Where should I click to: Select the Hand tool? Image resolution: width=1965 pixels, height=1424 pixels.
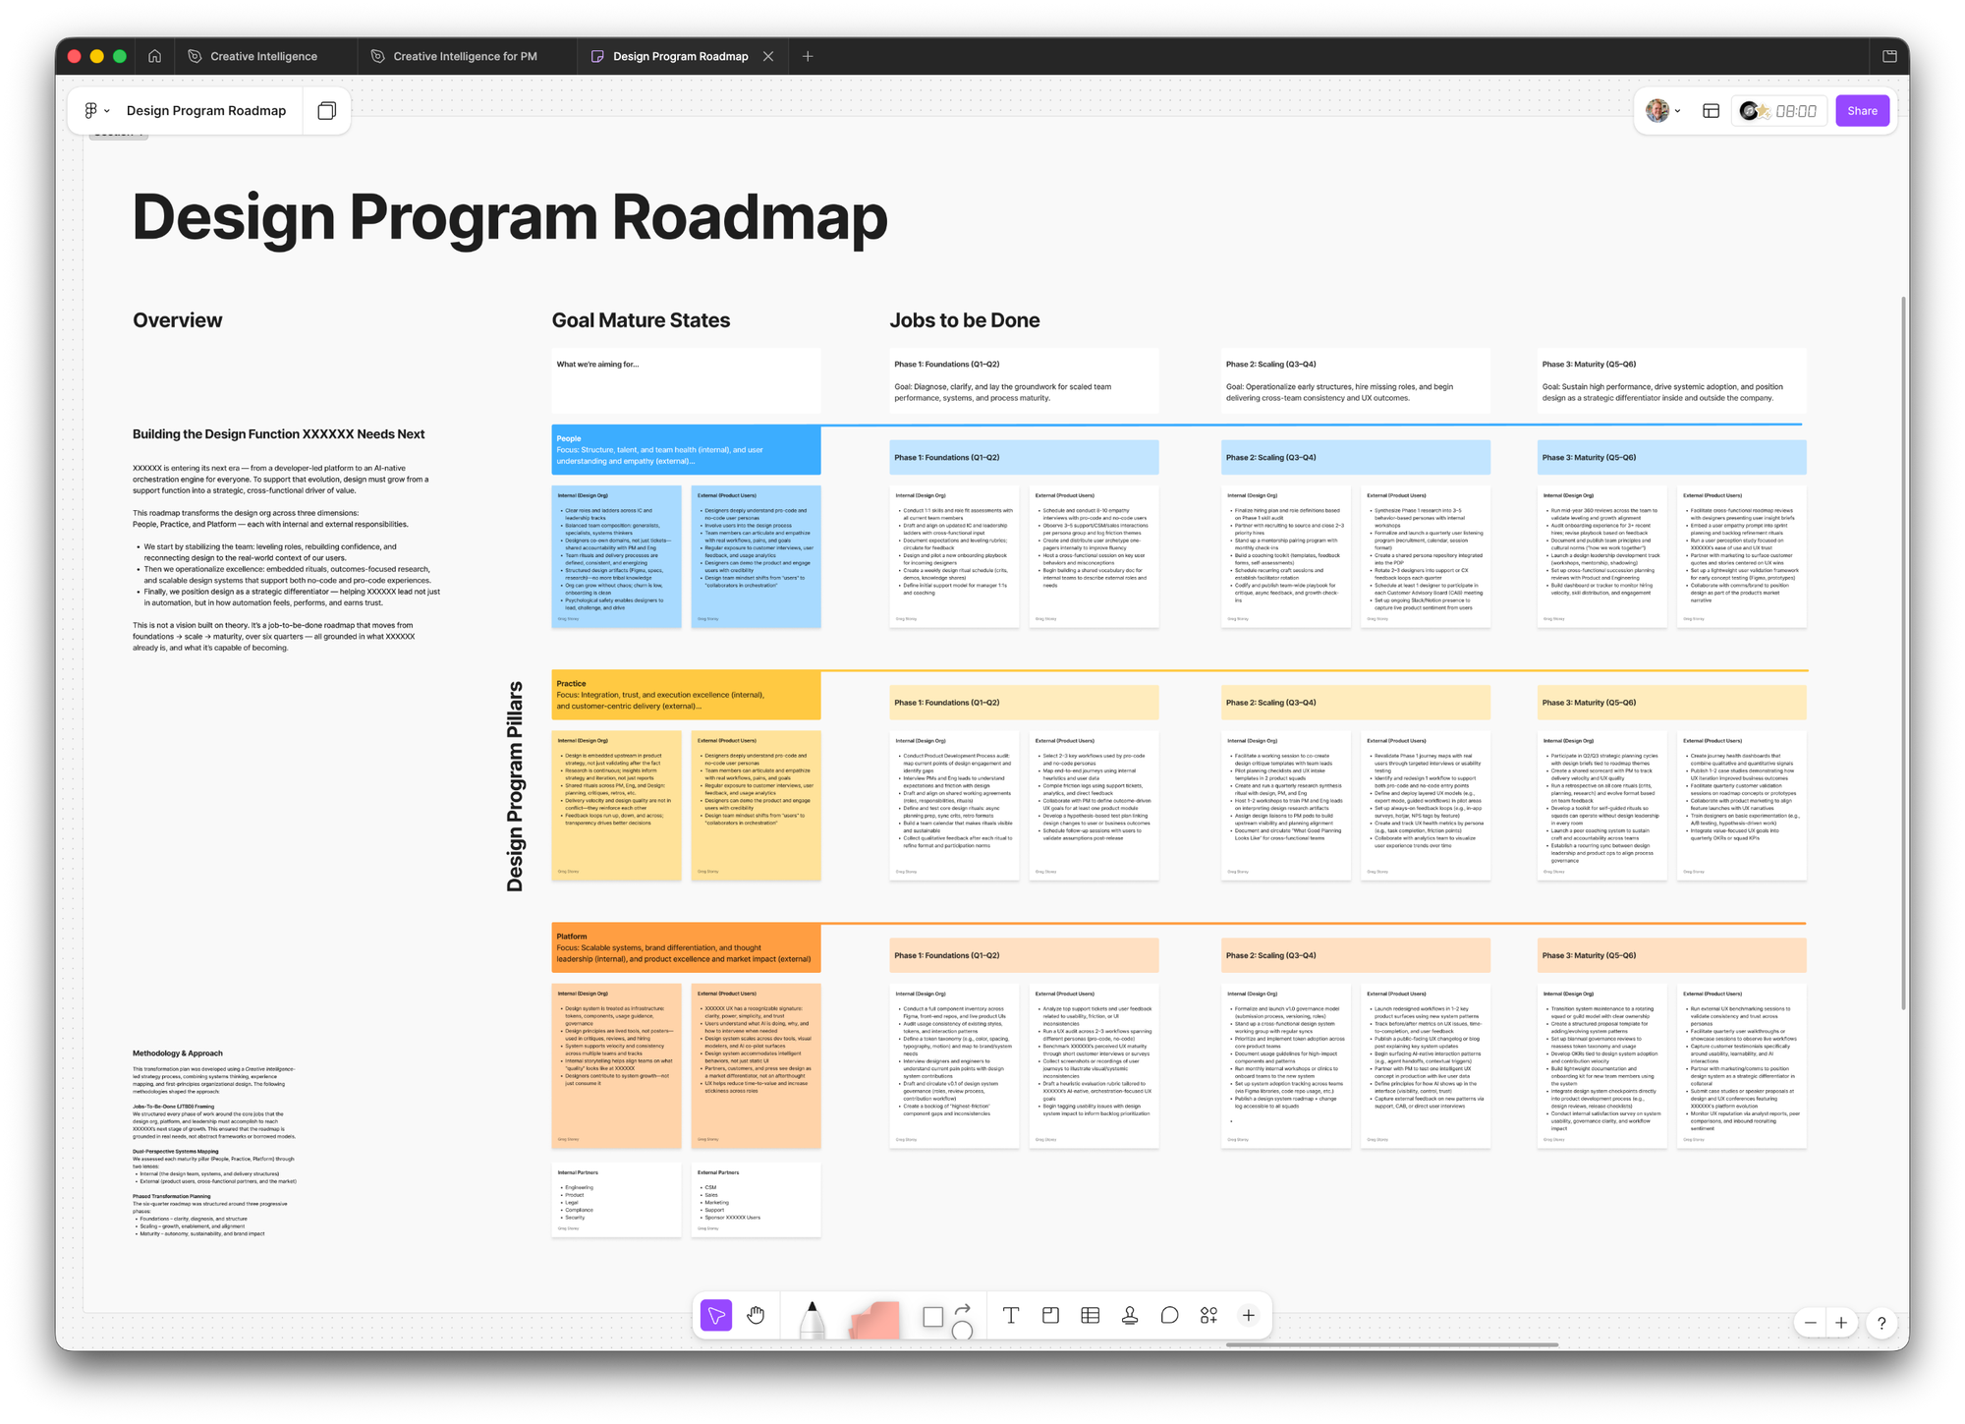tap(756, 1315)
